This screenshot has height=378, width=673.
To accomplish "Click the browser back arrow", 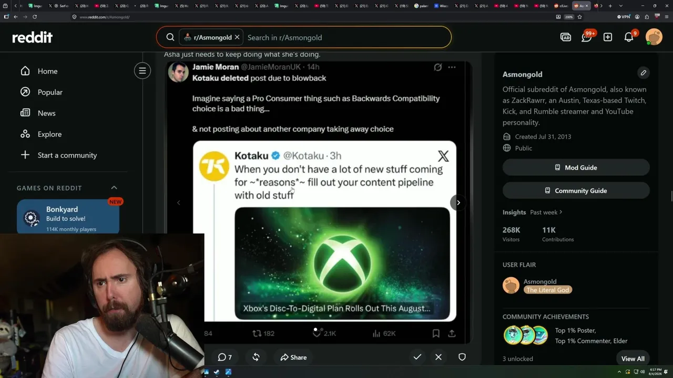I will [x=16, y=17].
